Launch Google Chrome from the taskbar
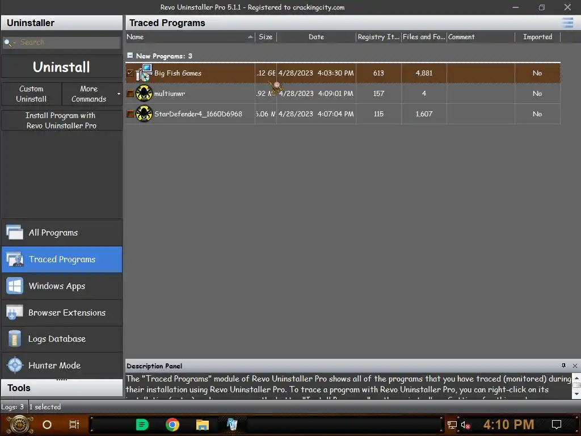 click(x=172, y=425)
